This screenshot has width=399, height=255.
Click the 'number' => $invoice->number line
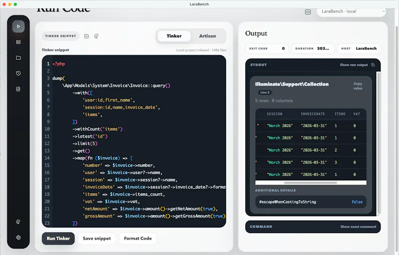pyautogui.click(x=119, y=165)
